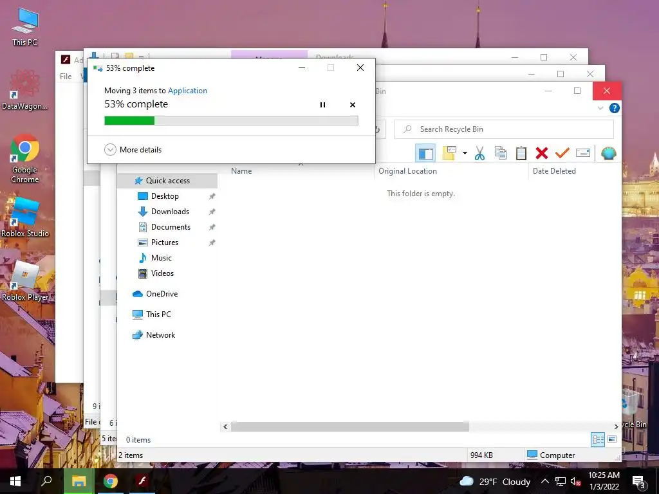Select Network in the navigation pane

pos(160,335)
